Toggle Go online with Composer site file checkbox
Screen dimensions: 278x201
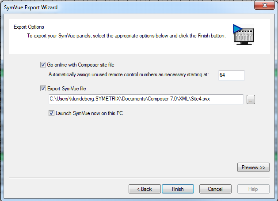click(x=43, y=65)
